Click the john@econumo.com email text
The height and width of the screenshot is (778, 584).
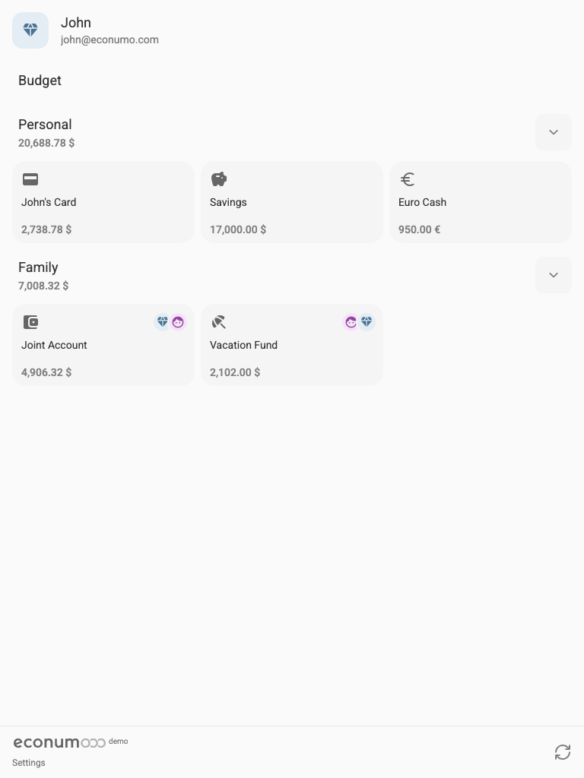tap(109, 40)
